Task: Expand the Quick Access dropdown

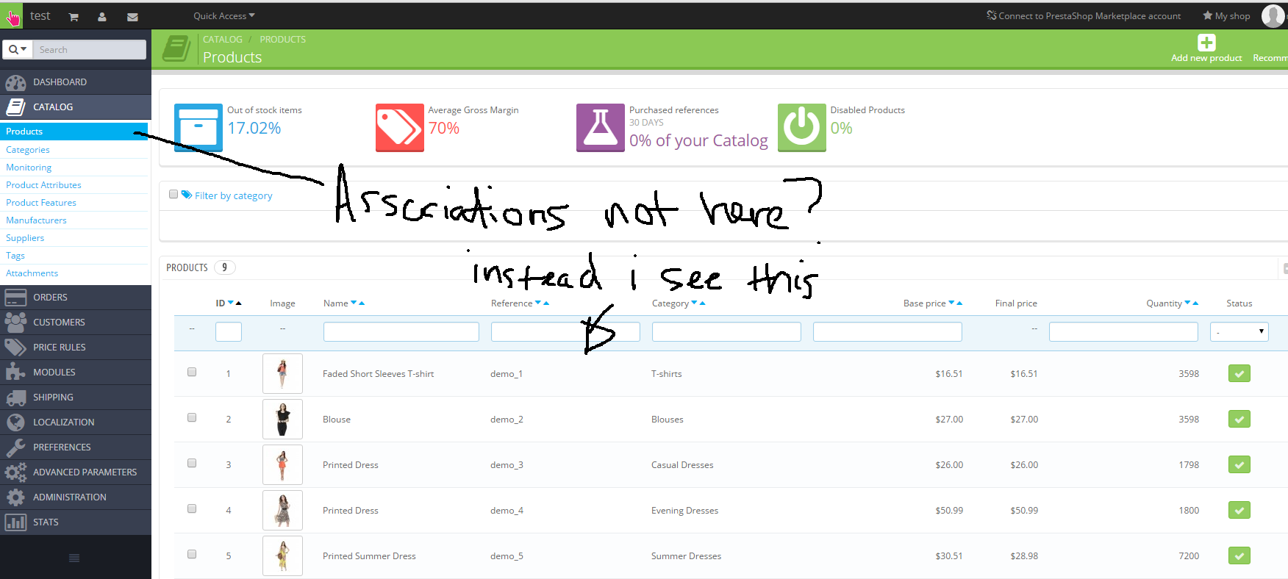Action: 224,16
